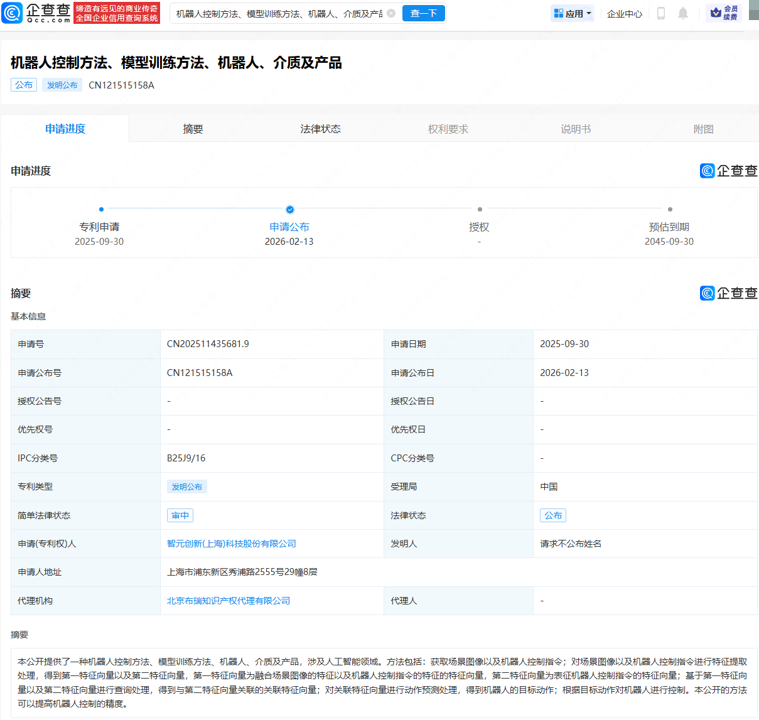Click the 查一下 search button
The height and width of the screenshot is (720, 759).
tap(423, 13)
